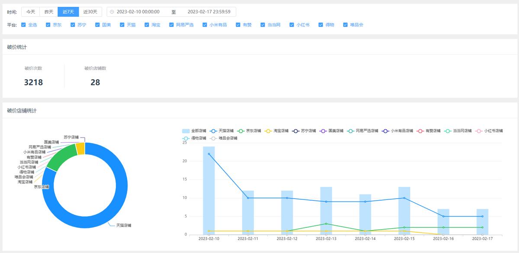The image size is (519, 253).
Task: Click the clock icon in the date range picker
Action: [112, 12]
